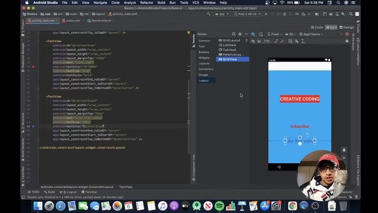Viewport: 378px width, 213px height.
Task: Click the red error indicator in design toolbar
Action: click(347, 34)
